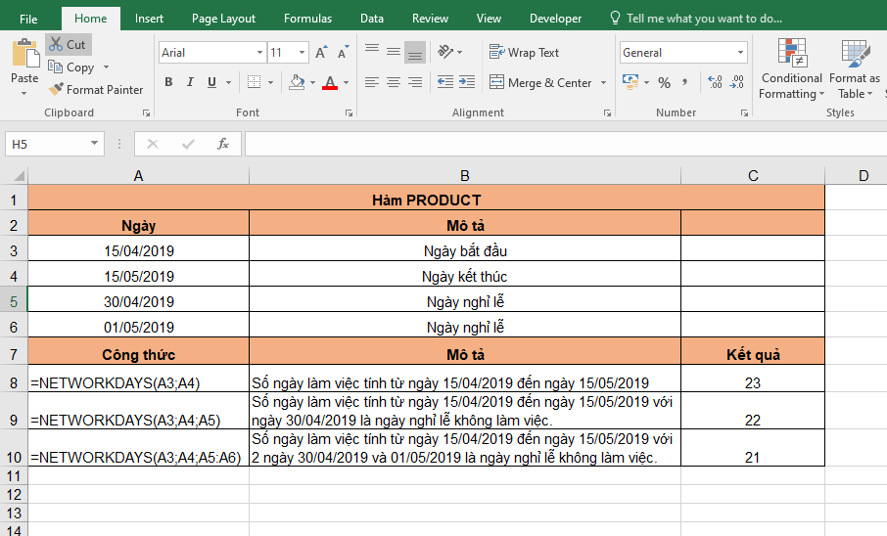The width and height of the screenshot is (887, 536).
Task: Toggle bold formatting
Action: (168, 83)
